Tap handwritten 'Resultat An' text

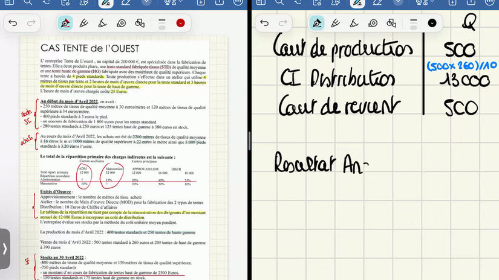pos(321,163)
